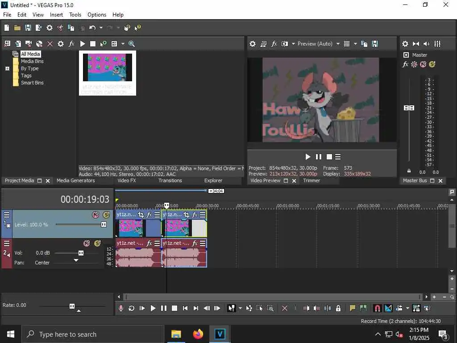
Task: Click the audio track Vol slider handle
Action: pyautogui.click(x=81, y=253)
